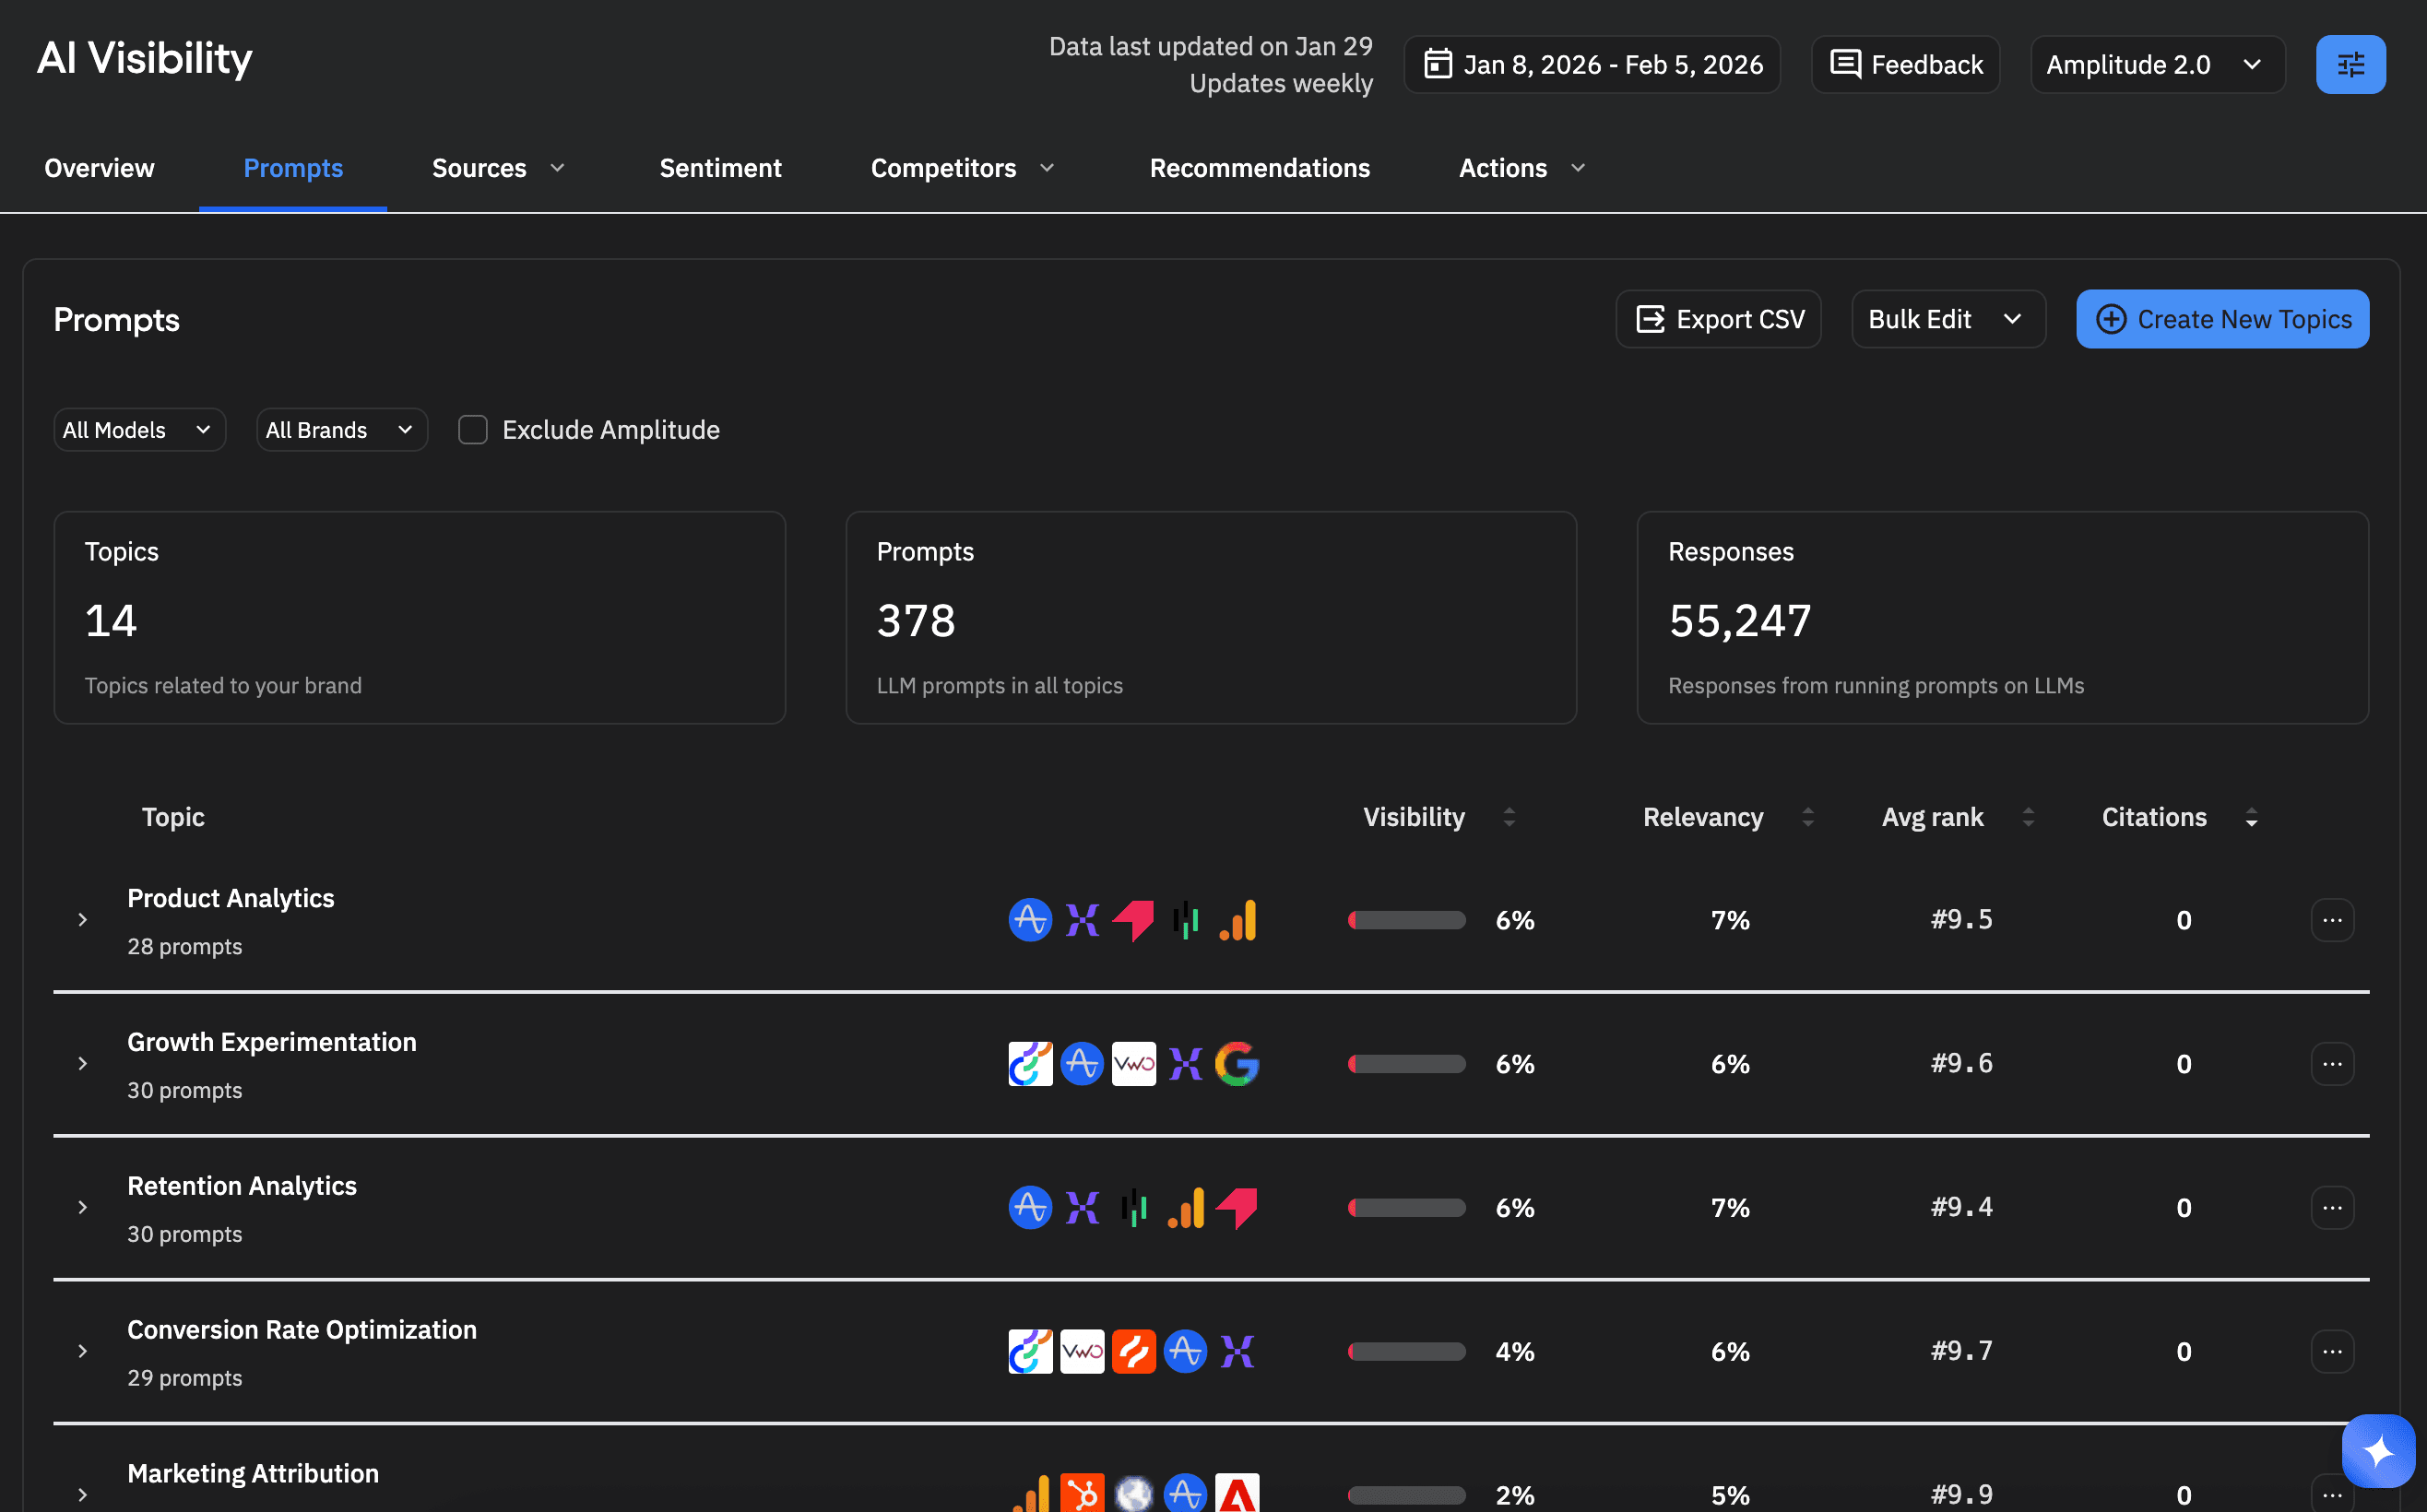Expand the Product Analytics topic row
This screenshot has height=1512, width=2427.
click(x=83, y=920)
